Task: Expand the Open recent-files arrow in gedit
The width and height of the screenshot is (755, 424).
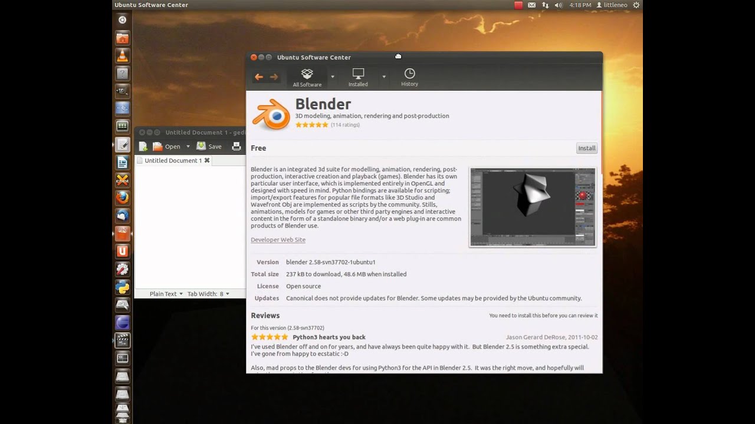Action: (x=188, y=147)
